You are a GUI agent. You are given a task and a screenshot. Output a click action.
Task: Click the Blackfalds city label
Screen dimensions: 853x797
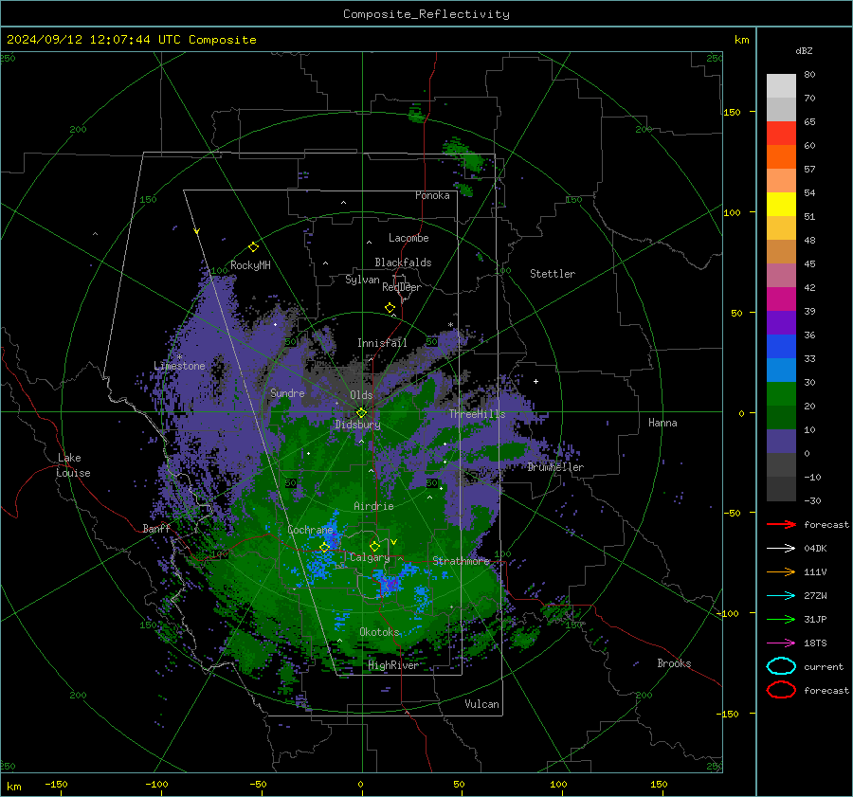point(403,263)
